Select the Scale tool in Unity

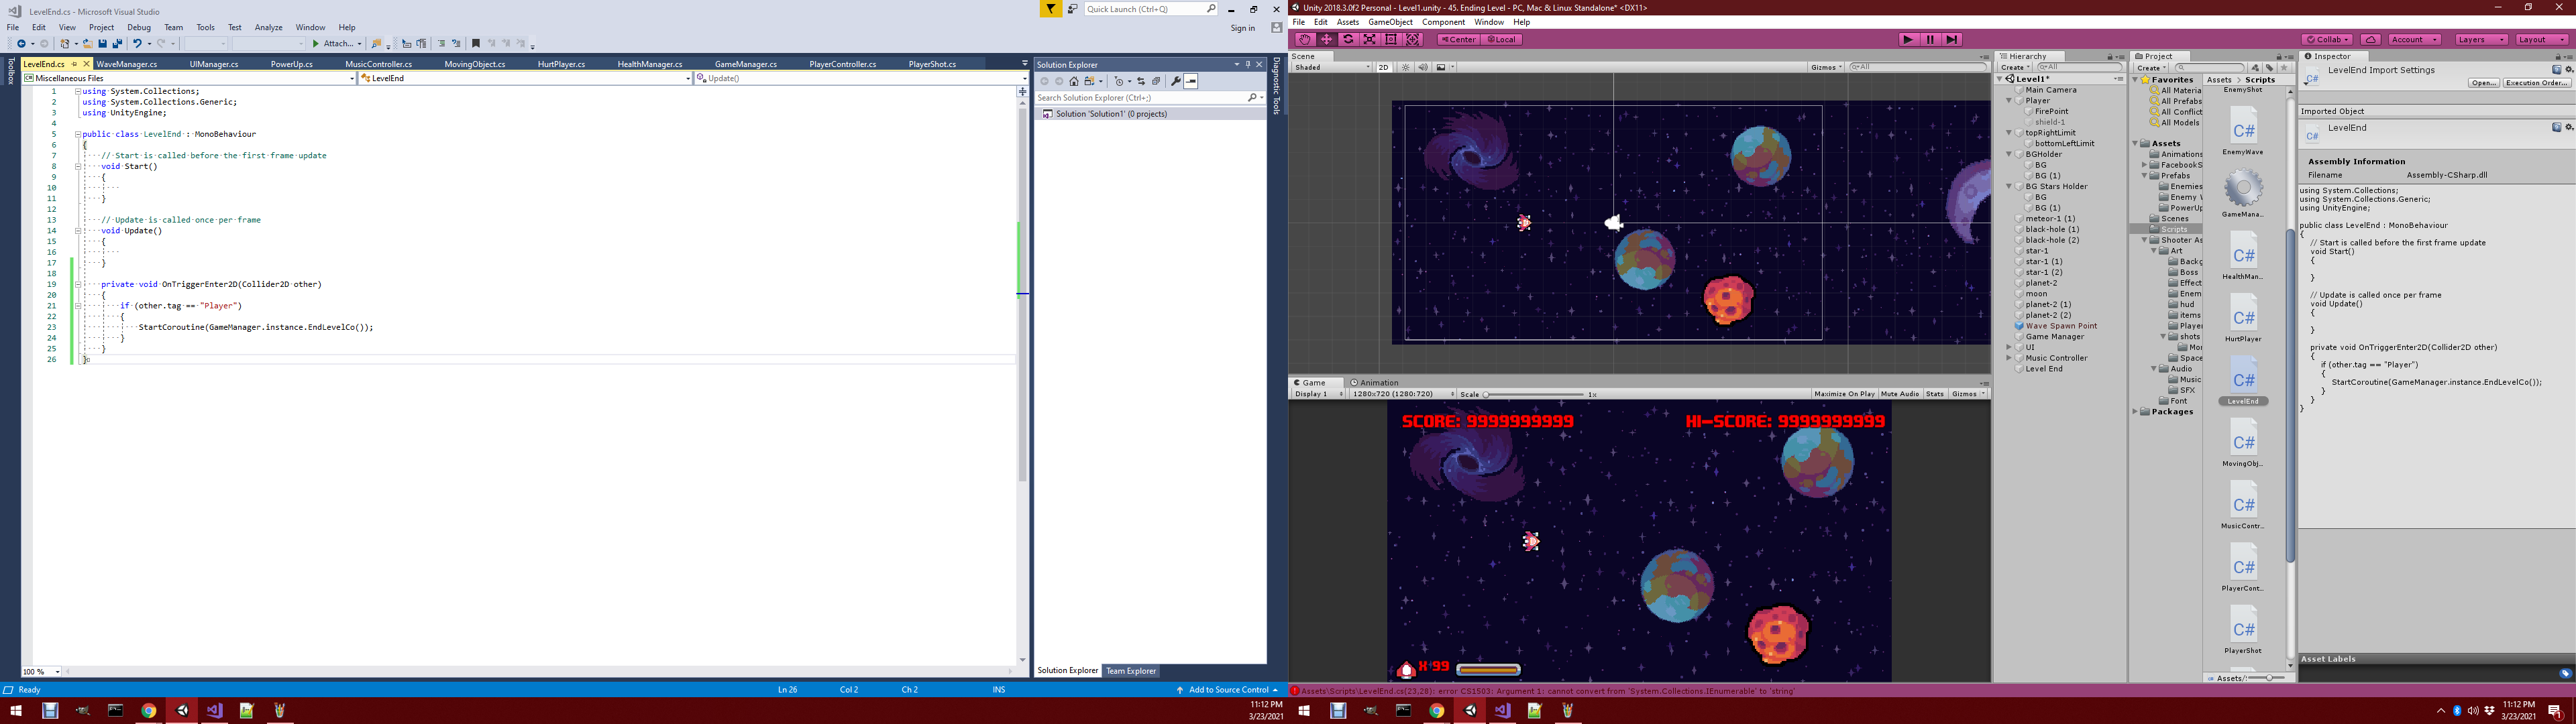tap(1370, 40)
